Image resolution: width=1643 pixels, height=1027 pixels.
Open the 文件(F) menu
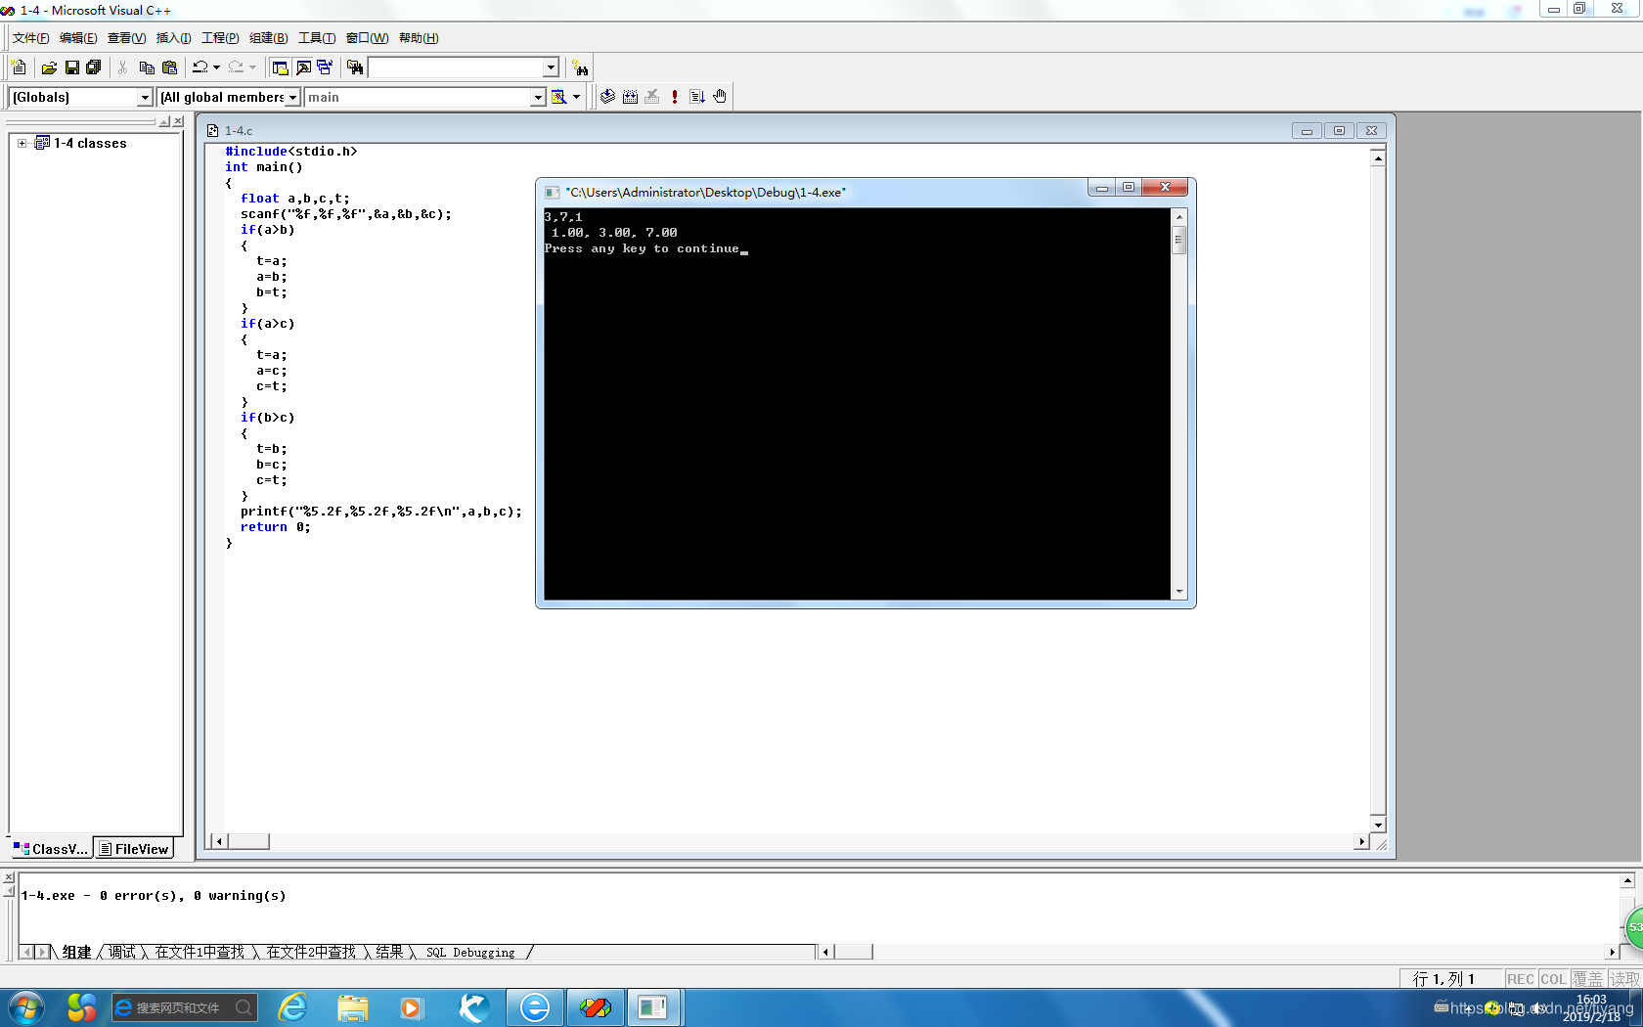(x=30, y=38)
